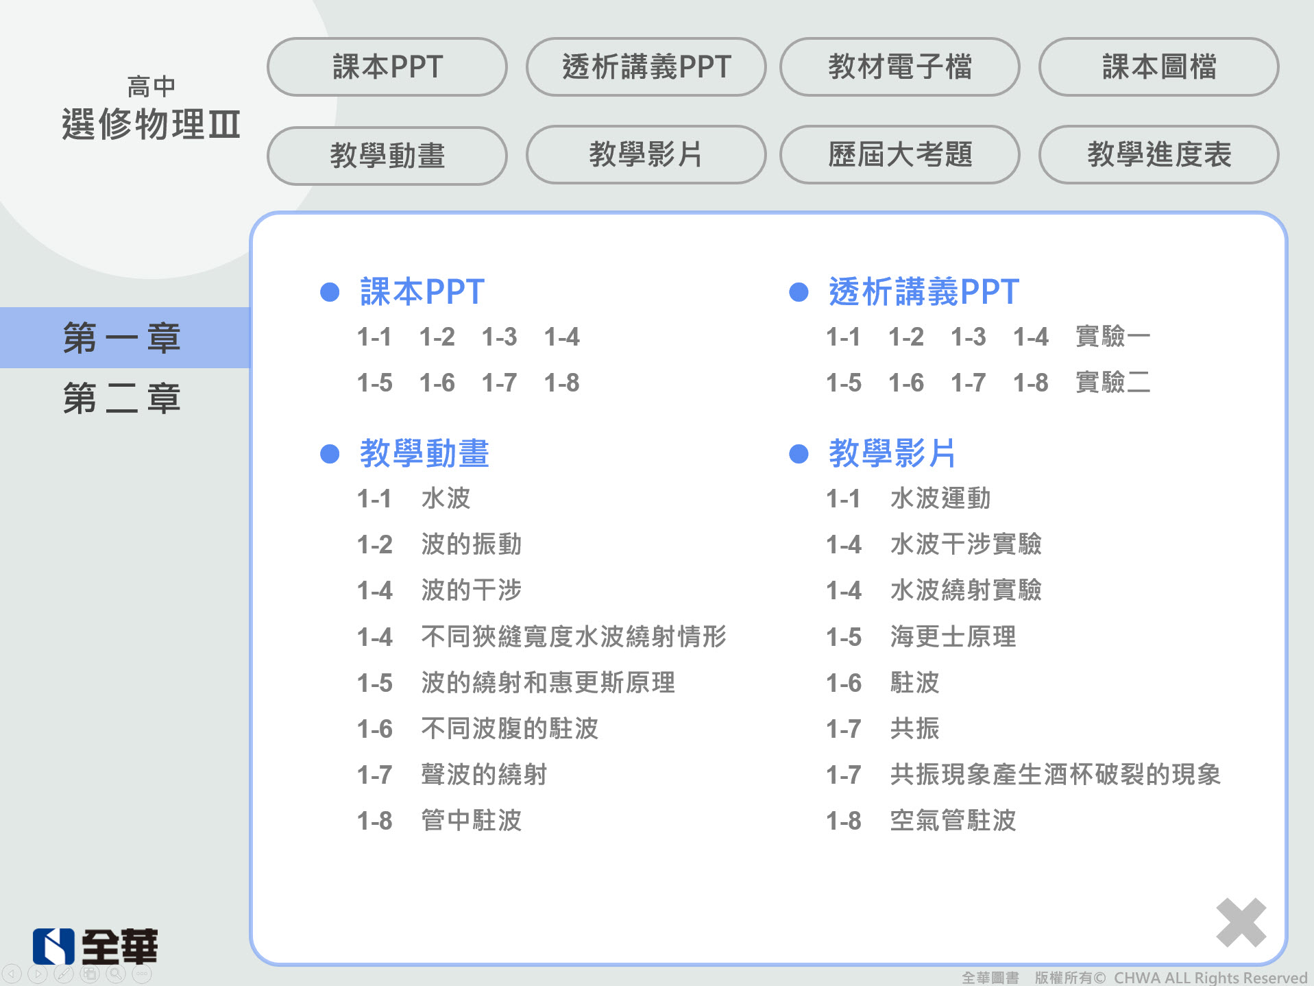Open 1-5 under 課本PPT section
Screen dimensions: 1314x986
point(374,383)
